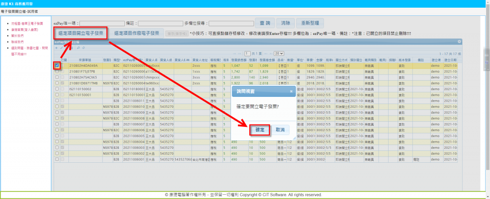
Task: Click the 選定項目作廢電子發票 button
Action: pos(136,33)
